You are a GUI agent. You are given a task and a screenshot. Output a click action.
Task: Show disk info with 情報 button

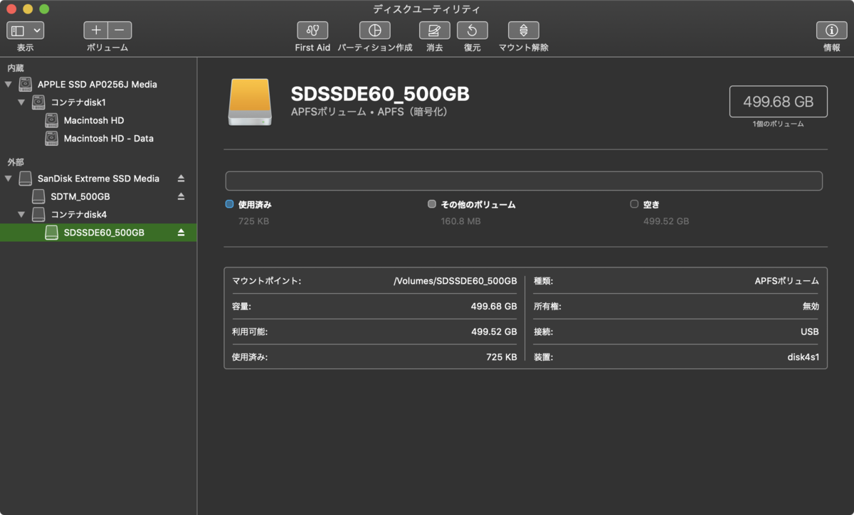click(x=831, y=31)
